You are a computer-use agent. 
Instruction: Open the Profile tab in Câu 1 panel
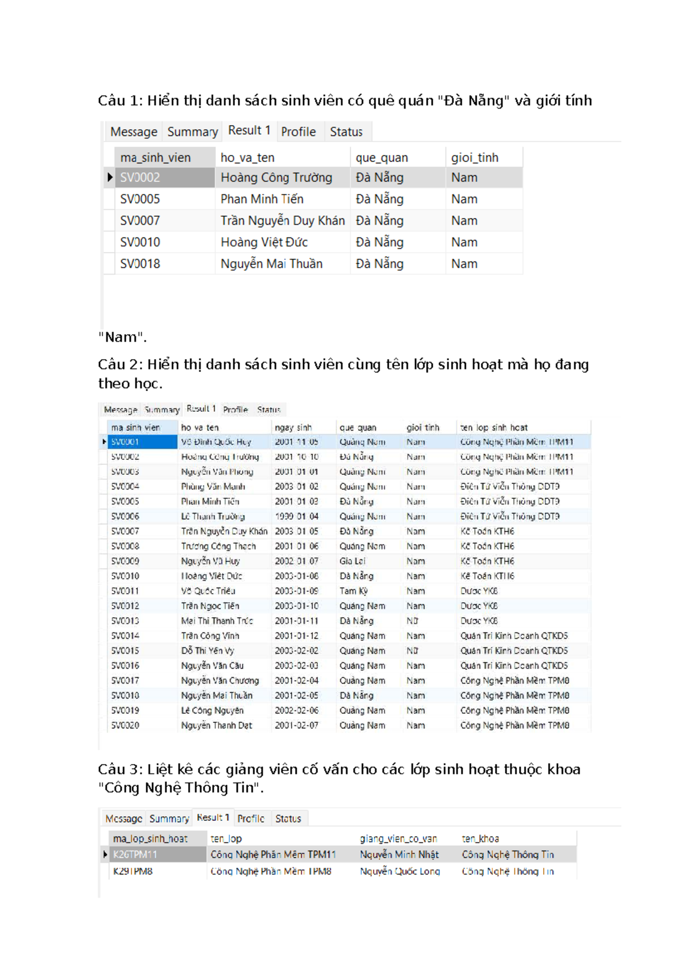(x=298, y=132)
